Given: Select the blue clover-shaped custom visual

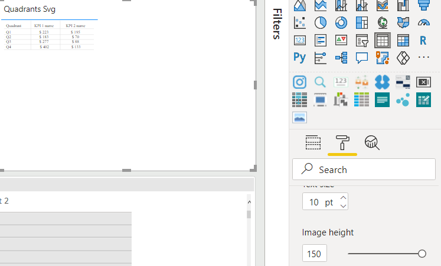Looking at the screenshot, I should coord(382,82).
